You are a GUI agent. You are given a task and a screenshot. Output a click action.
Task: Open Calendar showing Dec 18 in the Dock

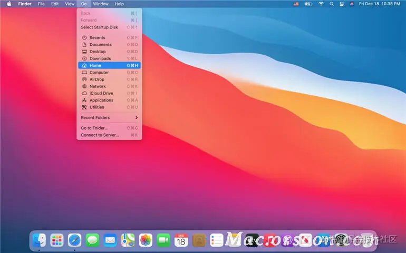[x=181, y=240]
